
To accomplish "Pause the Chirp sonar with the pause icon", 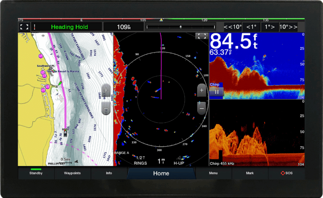I will pos(217,92).
